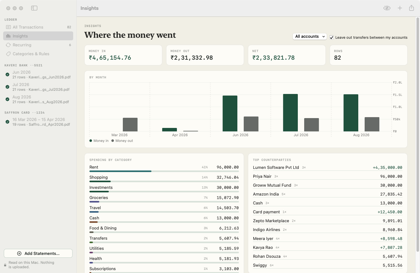Screen dimensions: 420x273
Task: Click the Recurring cycle icon
Action: point(8,45)
